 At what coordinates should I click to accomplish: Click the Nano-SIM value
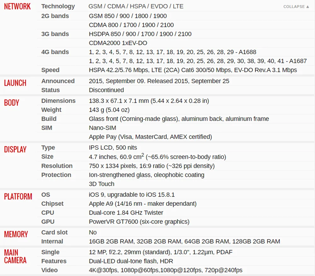(x=102, y=128)
